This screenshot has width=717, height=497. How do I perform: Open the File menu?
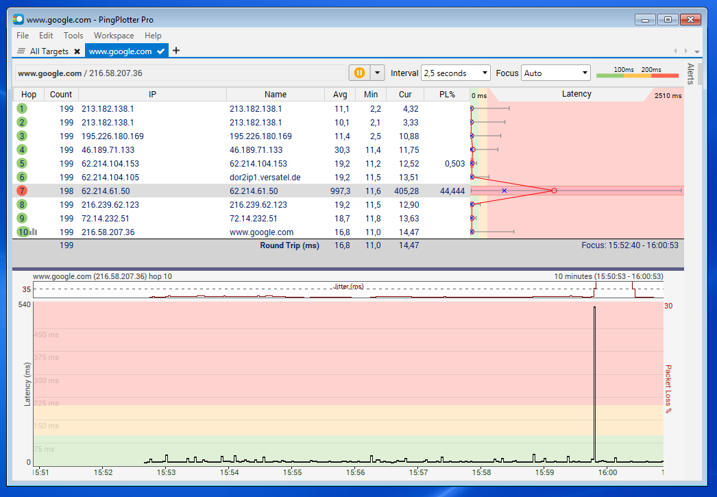(23, 35)
